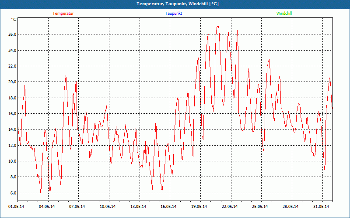Click the 28.05.14 date label
This screenshot has width=350, height=218.
pyautogui.click(x=290, y=207)
